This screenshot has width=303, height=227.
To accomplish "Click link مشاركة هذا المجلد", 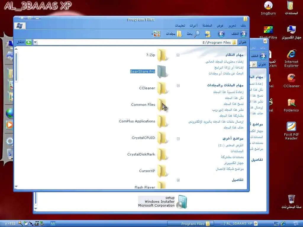I will coord(231,116).
